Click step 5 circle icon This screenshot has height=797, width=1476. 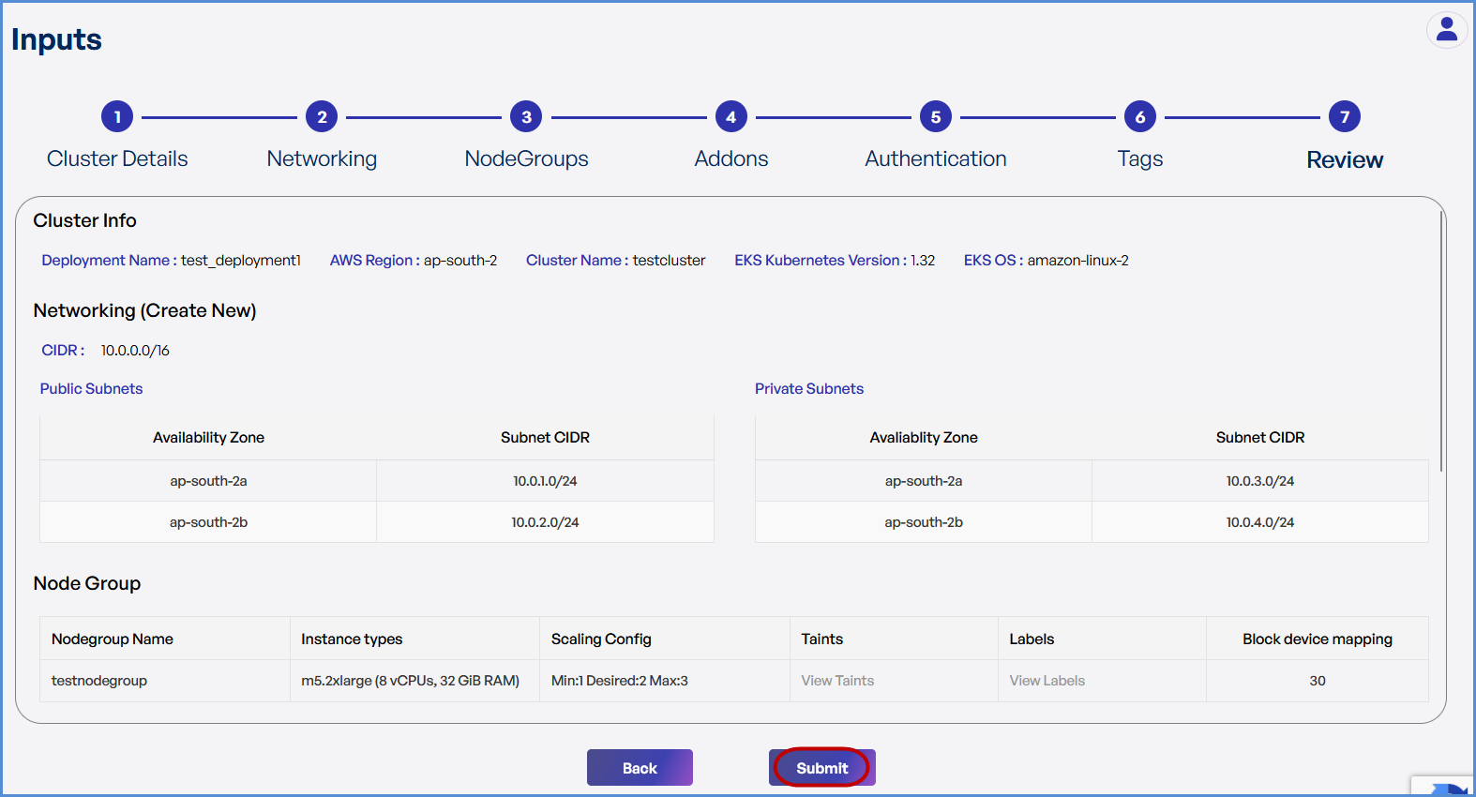(935, 117)
